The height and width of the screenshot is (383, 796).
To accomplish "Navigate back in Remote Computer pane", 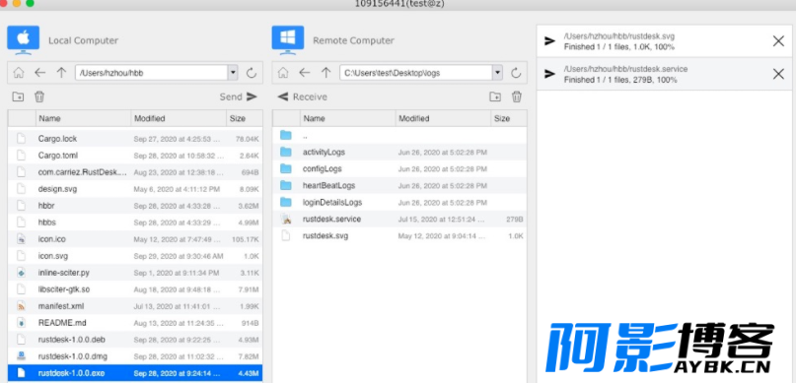I will point(305,73).
